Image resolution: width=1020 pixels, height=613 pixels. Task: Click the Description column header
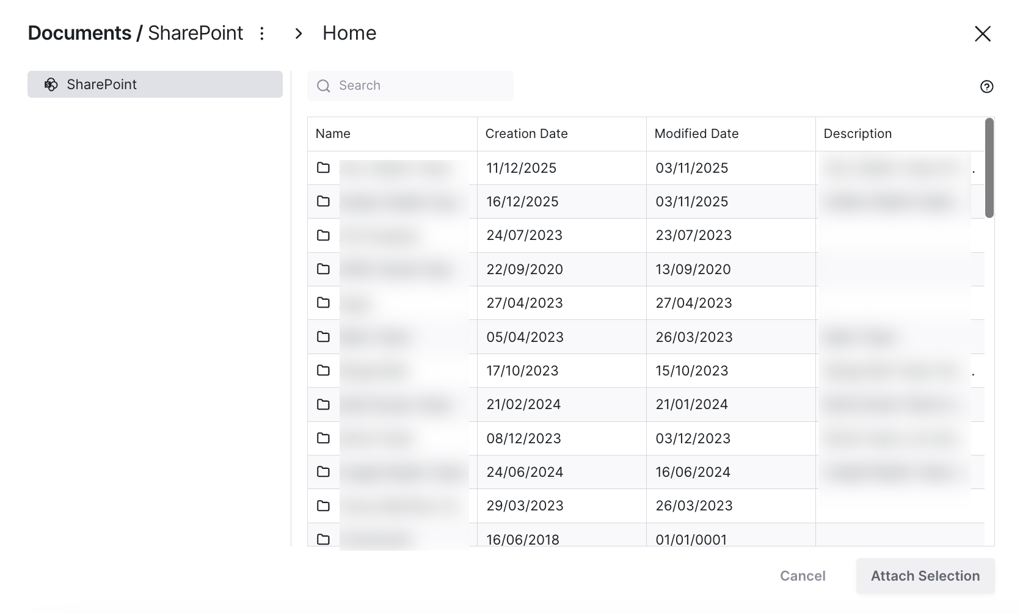(x=858, y=134)
